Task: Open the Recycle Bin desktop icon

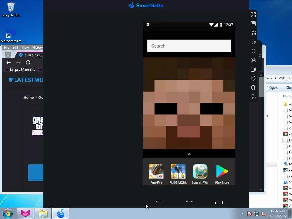Action: pyautogui.click(x=11, y=10)
